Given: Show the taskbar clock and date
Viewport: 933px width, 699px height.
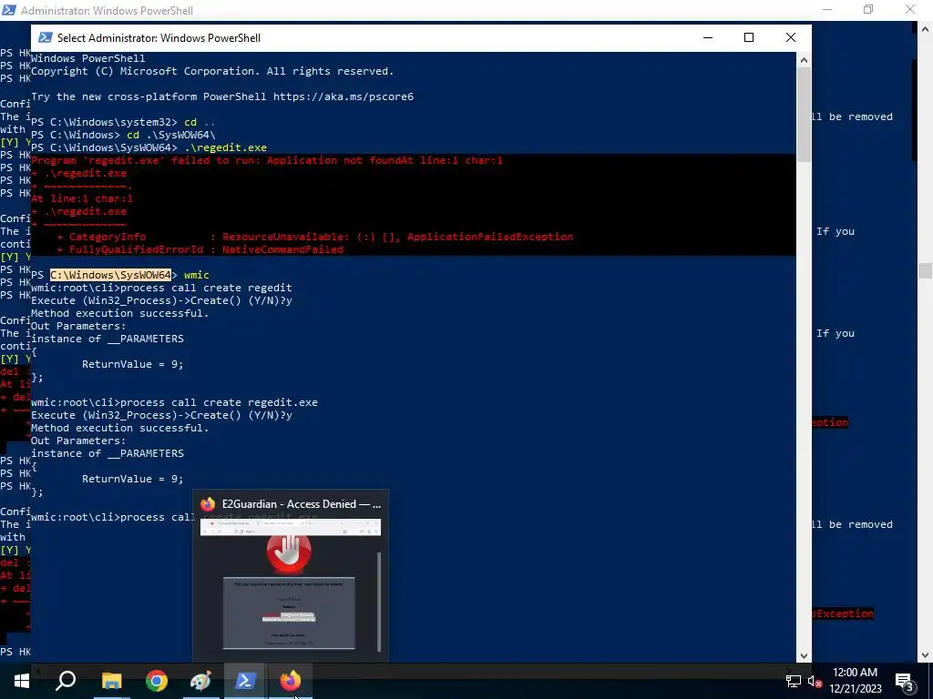Looking at the screenshot, I should coord(855,681).
